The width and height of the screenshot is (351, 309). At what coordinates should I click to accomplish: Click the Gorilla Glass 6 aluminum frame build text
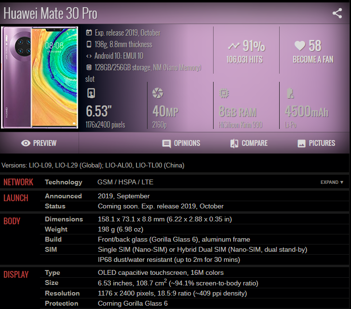coord(174,239)
